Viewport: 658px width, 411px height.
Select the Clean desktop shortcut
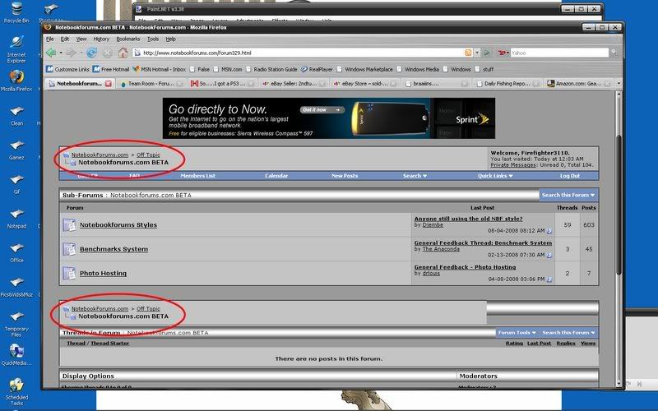(16, 116)
